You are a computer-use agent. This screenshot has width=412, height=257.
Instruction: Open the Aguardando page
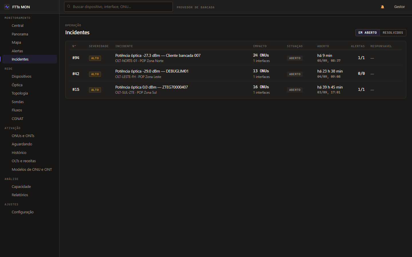[29, 144]
